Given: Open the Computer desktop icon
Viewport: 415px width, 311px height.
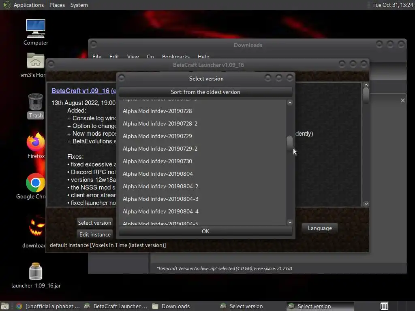Looking at the screenshot, I should tap(36, 32).
